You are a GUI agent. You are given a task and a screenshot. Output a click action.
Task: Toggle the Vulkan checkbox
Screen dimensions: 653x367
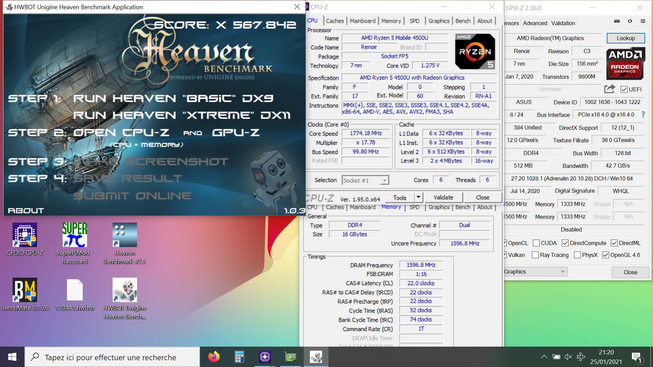505,255
